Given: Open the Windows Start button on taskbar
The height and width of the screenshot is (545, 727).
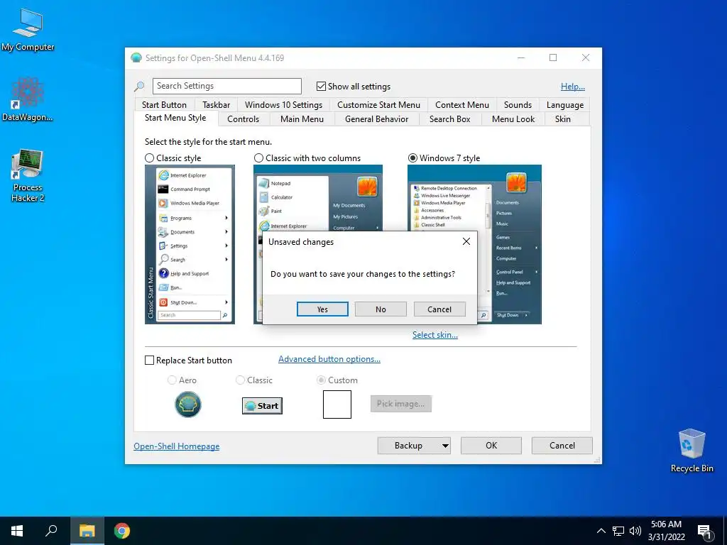Looking at the screenshot, I should (17, 531).
